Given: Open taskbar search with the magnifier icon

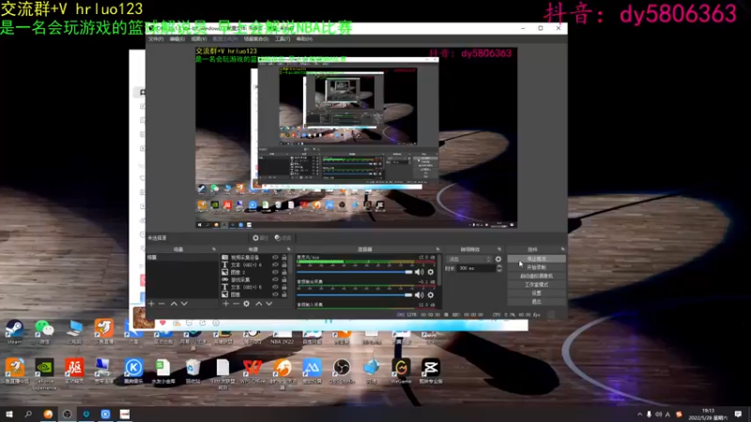Looking at the screenshot, I should click(x=28, y=414).
